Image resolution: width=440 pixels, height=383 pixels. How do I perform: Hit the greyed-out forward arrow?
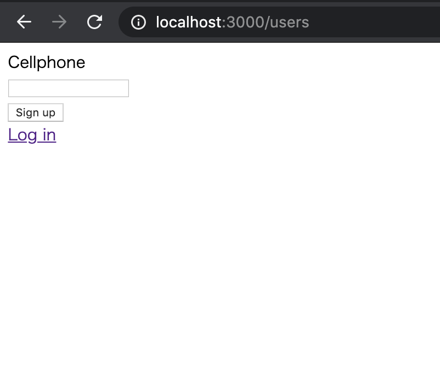pos(59,22)
